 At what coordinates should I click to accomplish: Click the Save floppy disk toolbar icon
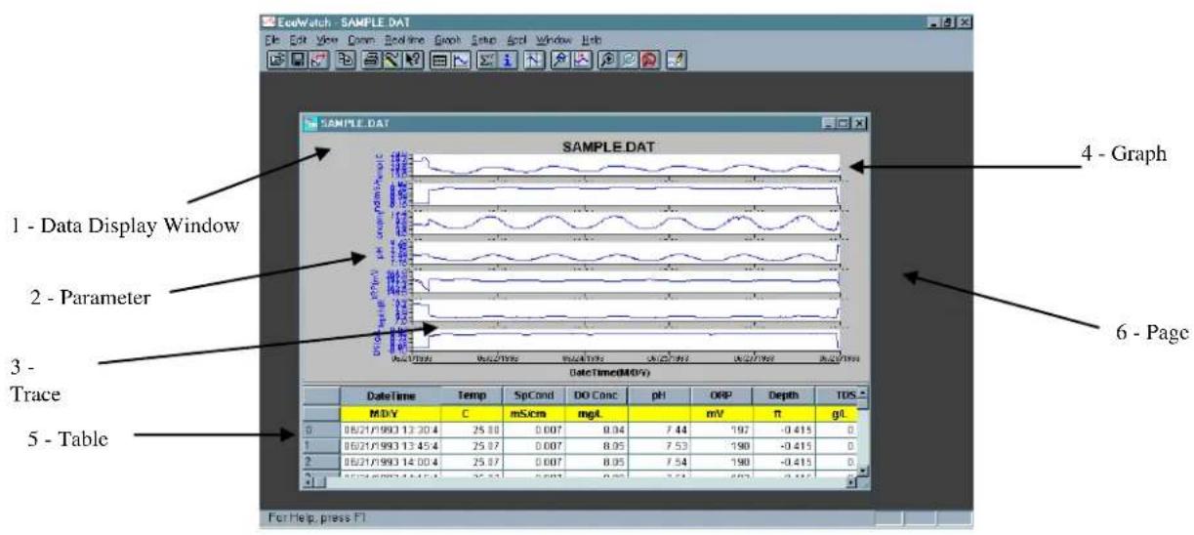tap(299, 60)
